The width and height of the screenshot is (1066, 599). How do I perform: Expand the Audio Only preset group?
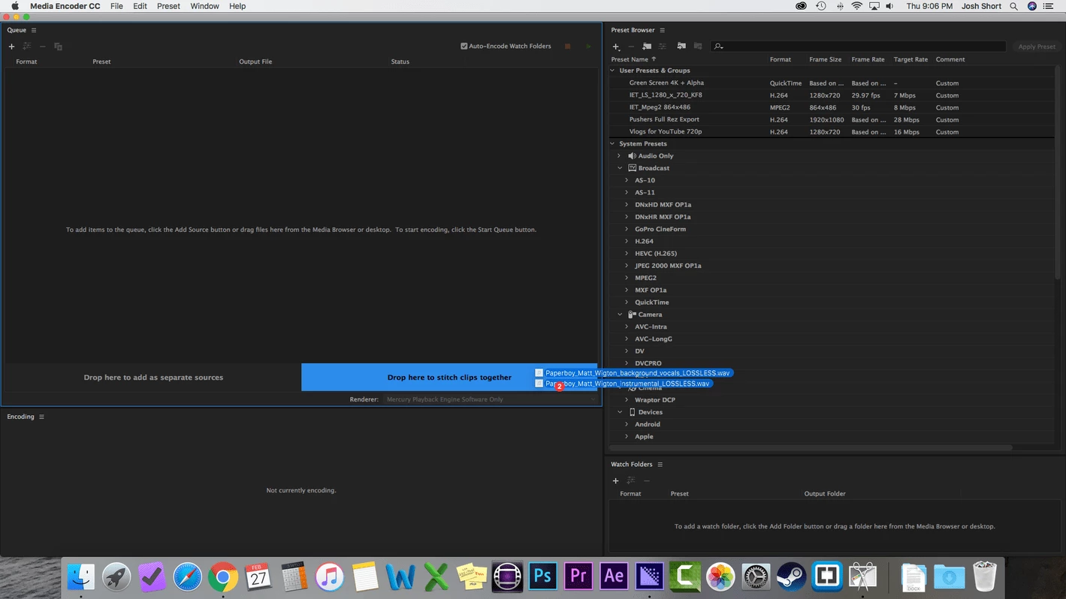pyautogui.click(x=620, y=156)
